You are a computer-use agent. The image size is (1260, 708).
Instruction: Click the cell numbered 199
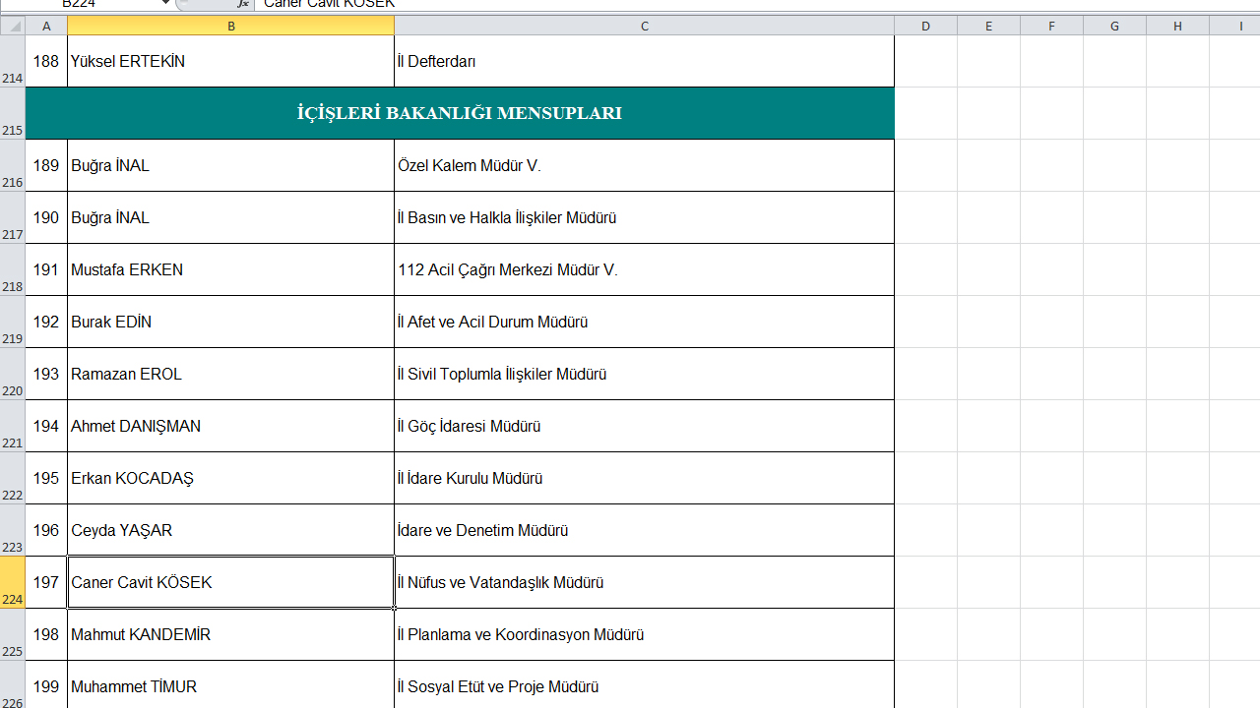(46, 684)
